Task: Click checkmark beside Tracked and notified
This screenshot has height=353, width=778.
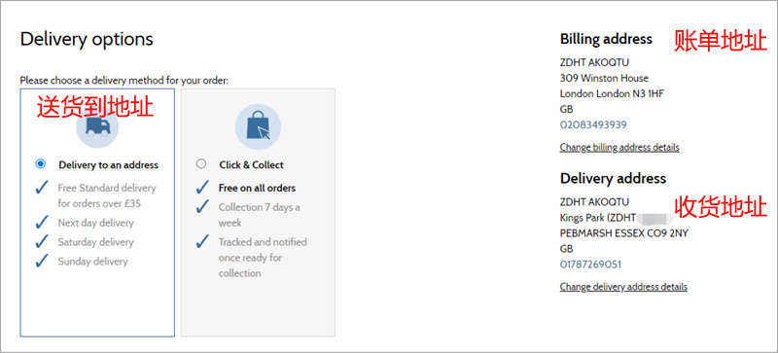Action: point(202,242)
